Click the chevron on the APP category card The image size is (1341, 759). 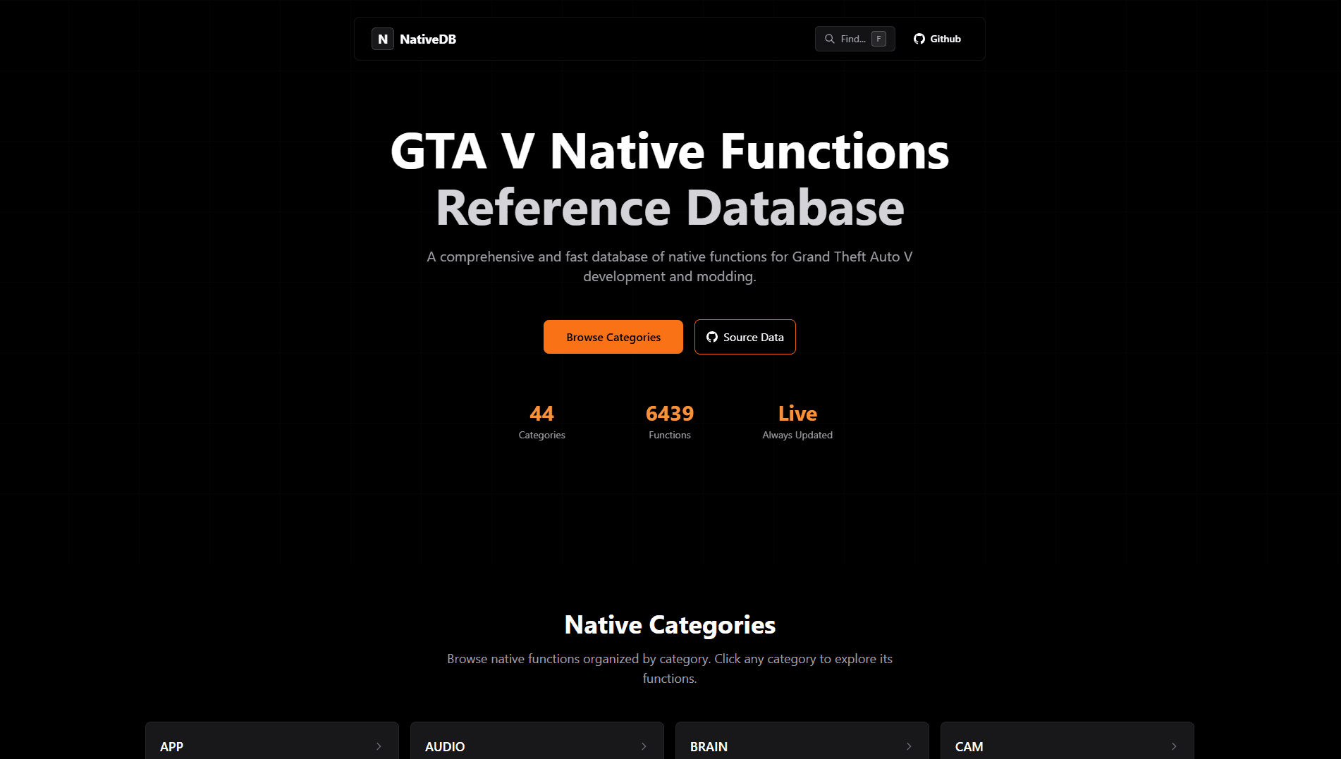pos(378,746)
